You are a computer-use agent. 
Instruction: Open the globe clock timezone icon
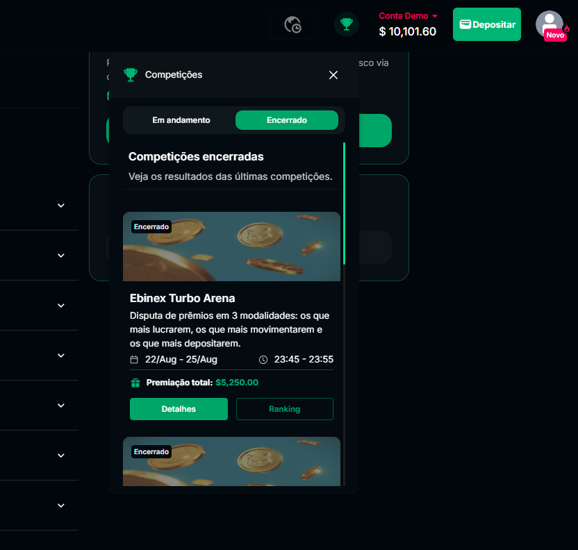292,25
